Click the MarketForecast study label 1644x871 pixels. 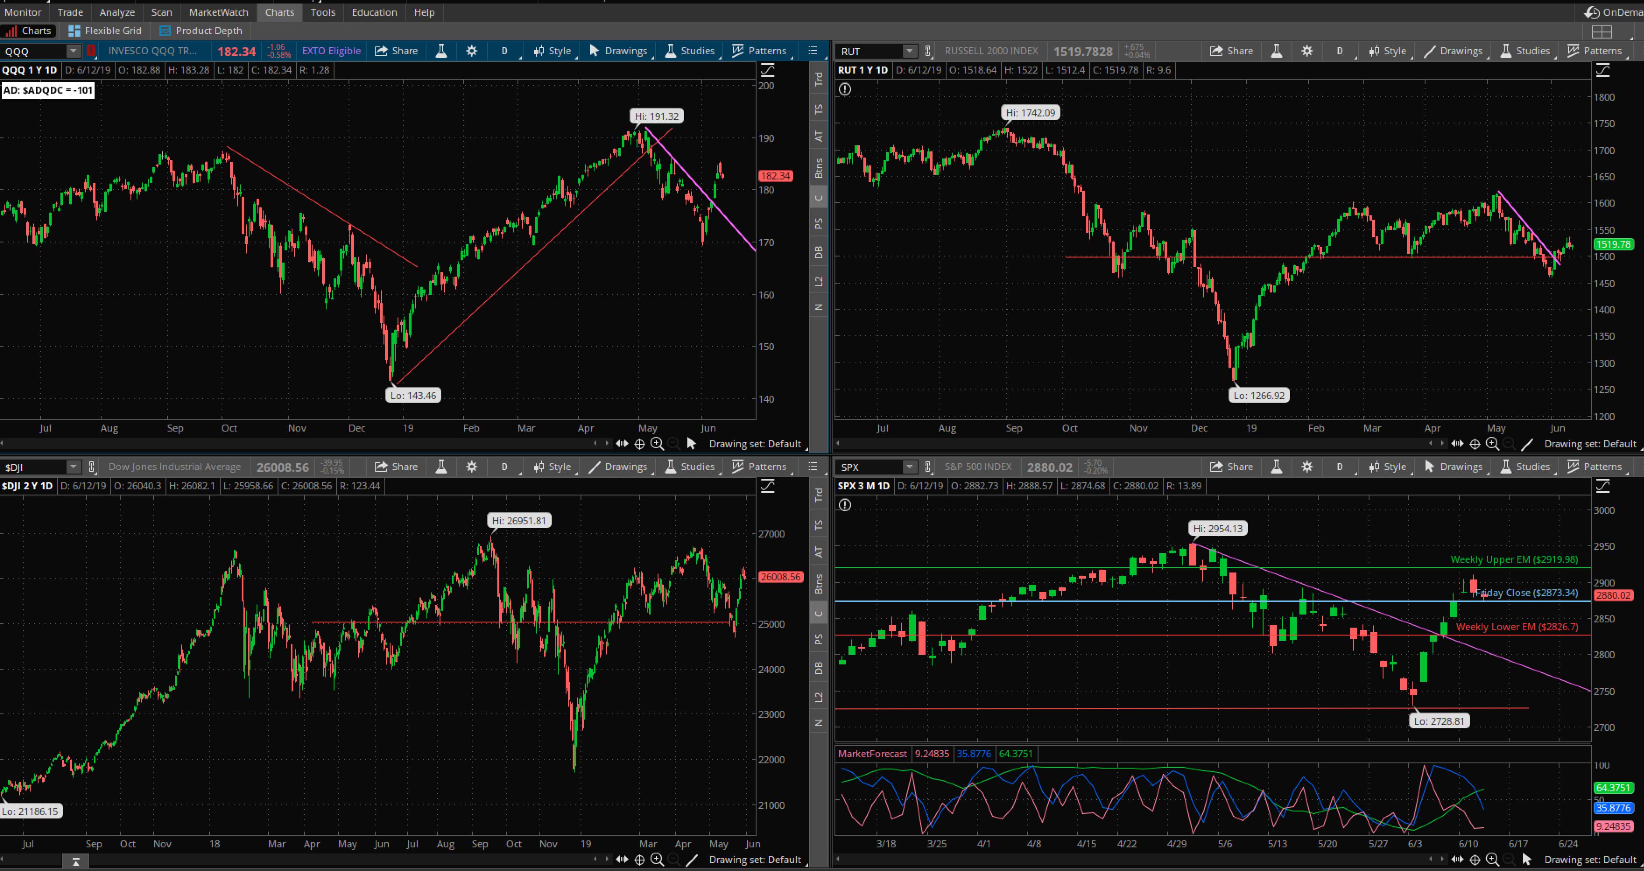[872, 754]
